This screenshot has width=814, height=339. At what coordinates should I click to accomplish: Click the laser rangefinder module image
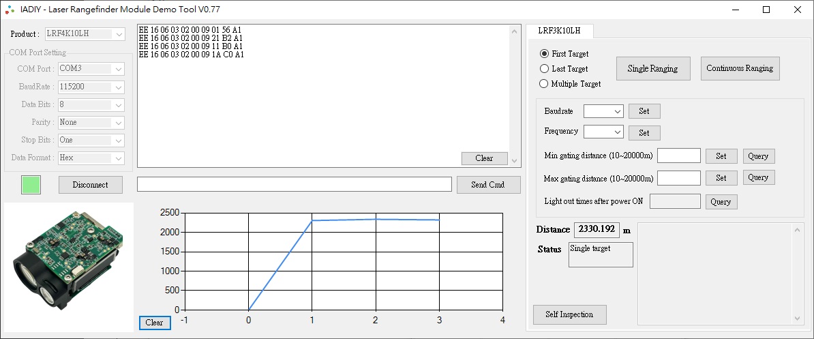pos(68,266)
